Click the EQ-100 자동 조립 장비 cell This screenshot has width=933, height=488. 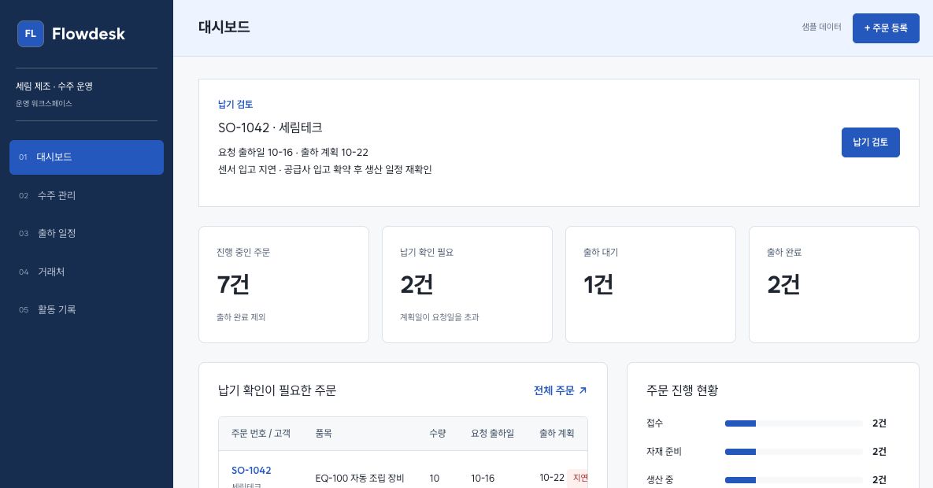[359, 478]
